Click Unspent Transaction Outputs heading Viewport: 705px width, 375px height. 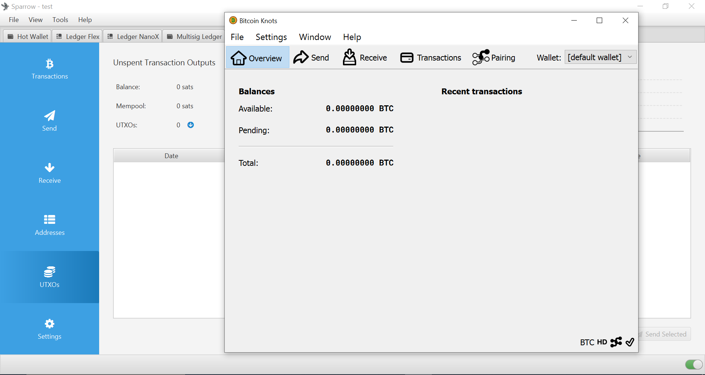(164, 63)
